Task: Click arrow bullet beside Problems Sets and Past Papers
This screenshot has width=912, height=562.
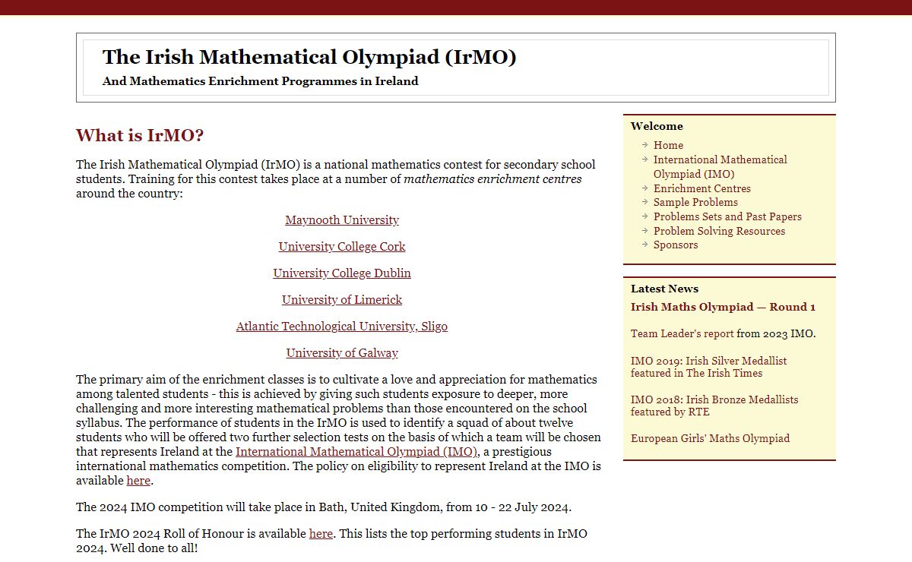Action: tap(644, 216)
